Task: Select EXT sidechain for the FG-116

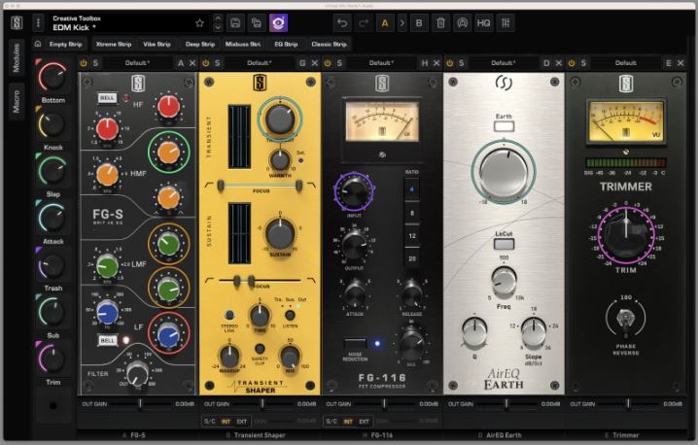Action: click(365, 422)
